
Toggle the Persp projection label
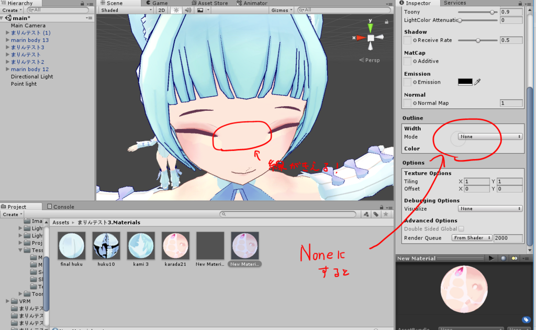[x=370, y=60]
